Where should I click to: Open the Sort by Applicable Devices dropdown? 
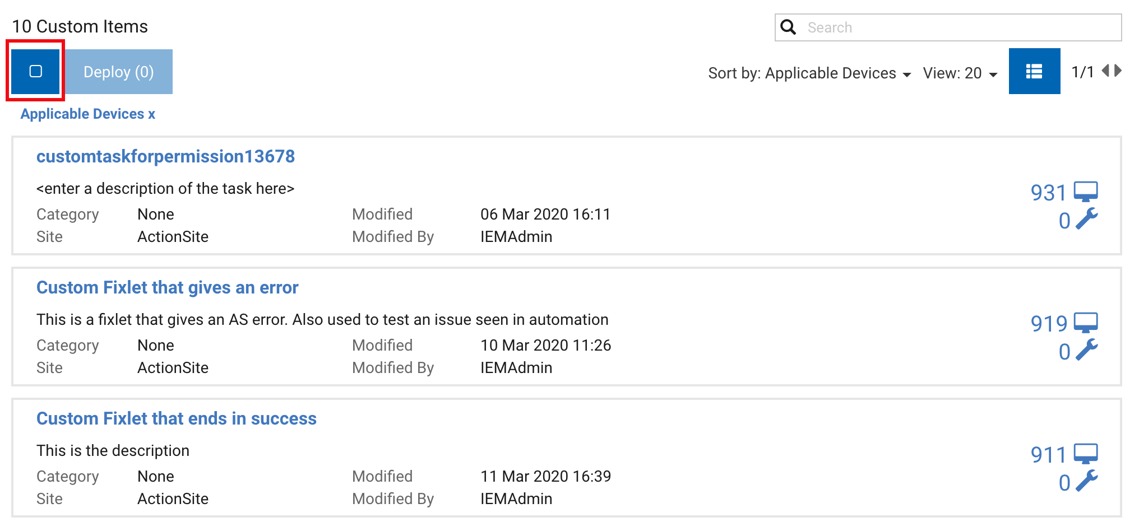pos(809,73)
